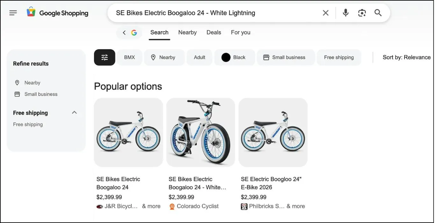Toggle the BMX filter chip

(129, 57)
